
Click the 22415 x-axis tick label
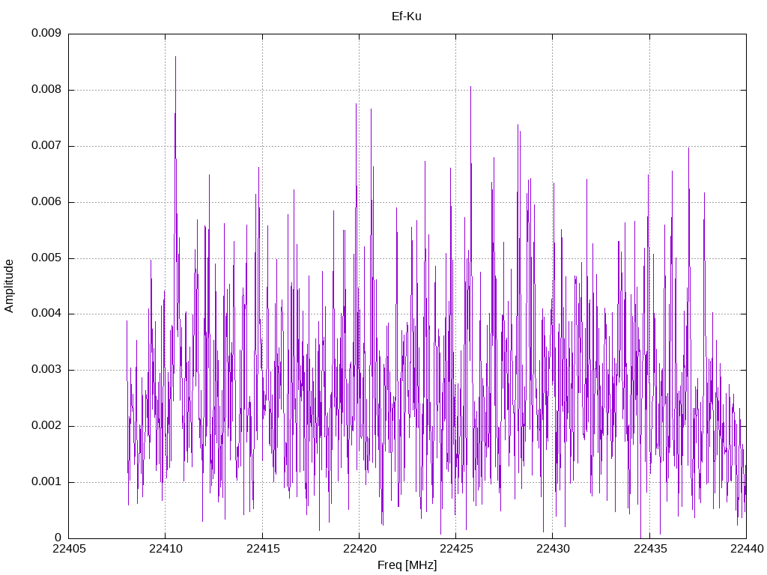[263, 549]
